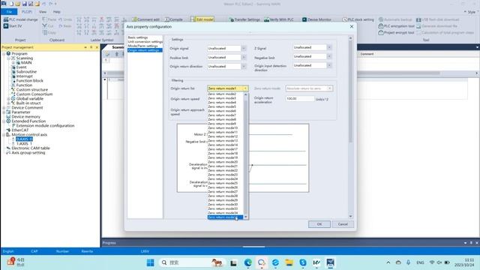Close the Axis property configuration dialog

352,27
